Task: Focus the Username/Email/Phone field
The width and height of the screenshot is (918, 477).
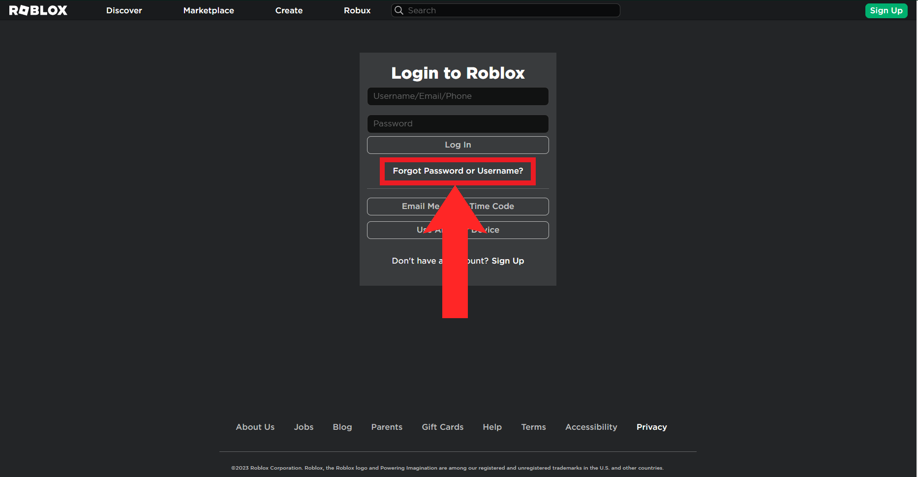Action: click(458, 96)
